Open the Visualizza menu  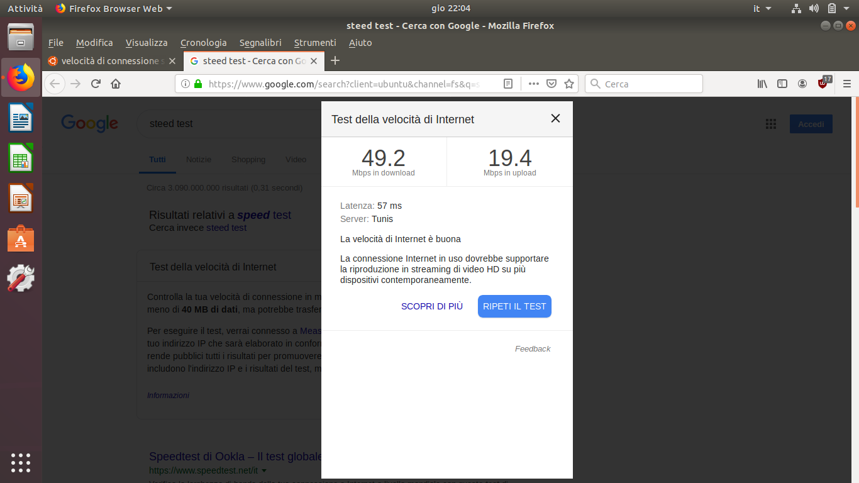147,43
